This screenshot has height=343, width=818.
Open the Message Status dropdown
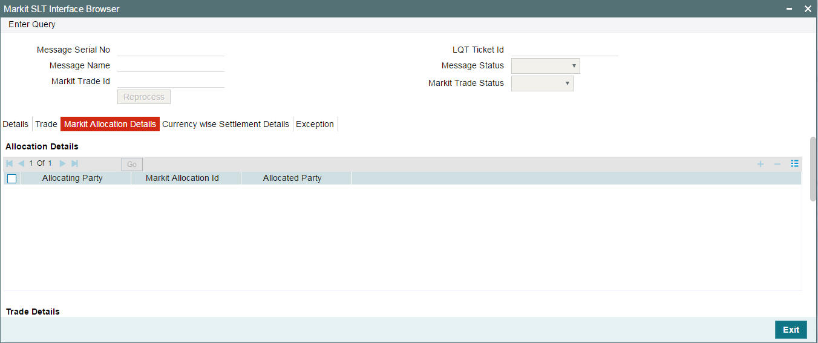point(546,66)
